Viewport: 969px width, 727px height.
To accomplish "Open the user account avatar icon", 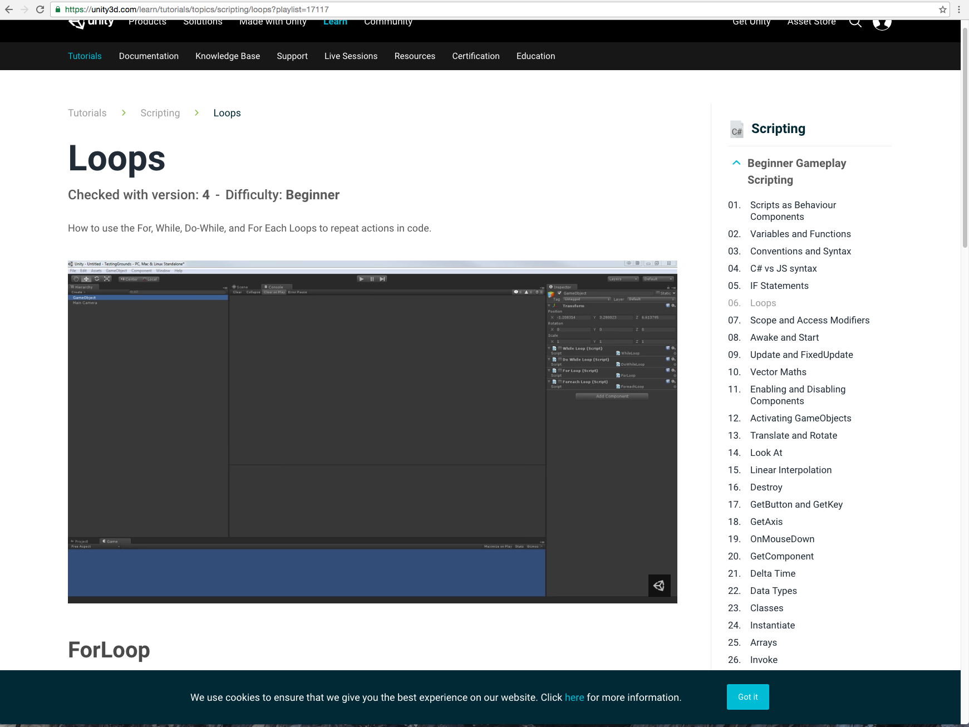I will click(x=882, y=23).
